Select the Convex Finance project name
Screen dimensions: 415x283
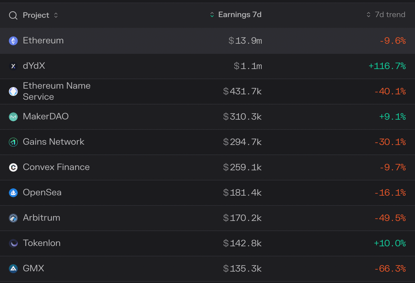click(56, 167)
